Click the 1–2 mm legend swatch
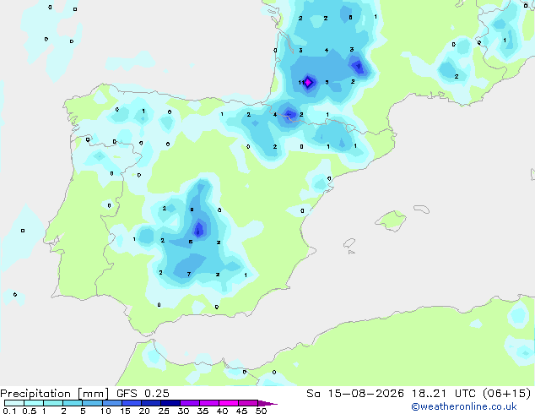 [x=53, y=403]
